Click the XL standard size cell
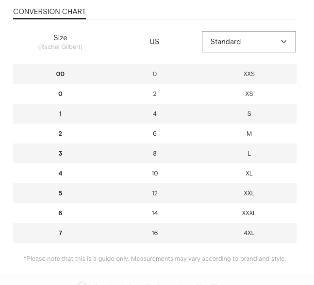 point(249,174)
